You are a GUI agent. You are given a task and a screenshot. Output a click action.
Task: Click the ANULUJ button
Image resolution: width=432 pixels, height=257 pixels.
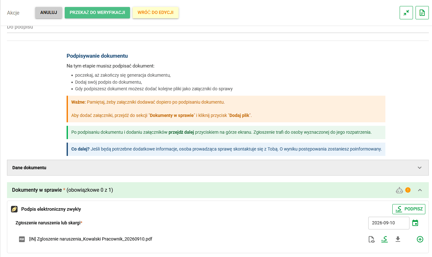[x=49, y=13]
